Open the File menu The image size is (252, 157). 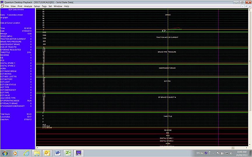(7, 6)
